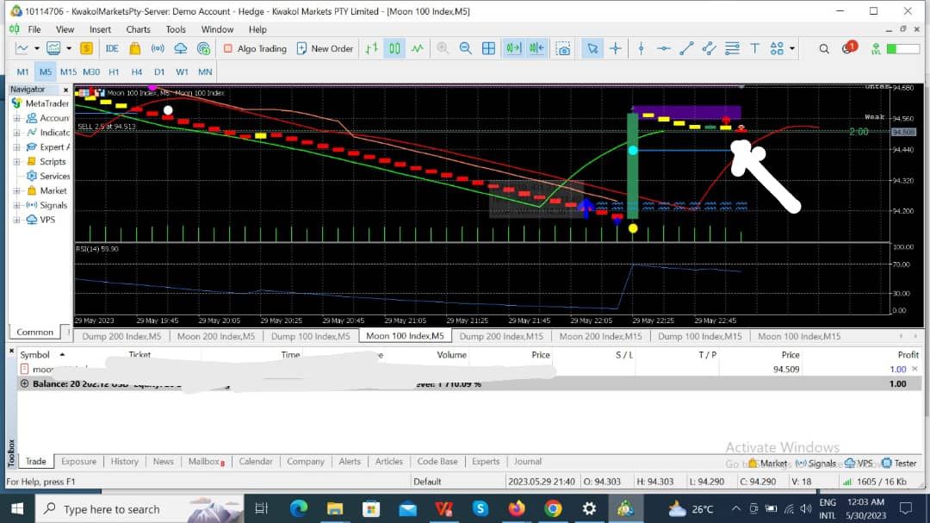Sort trades by Symbol column

[x=35, y=354]
